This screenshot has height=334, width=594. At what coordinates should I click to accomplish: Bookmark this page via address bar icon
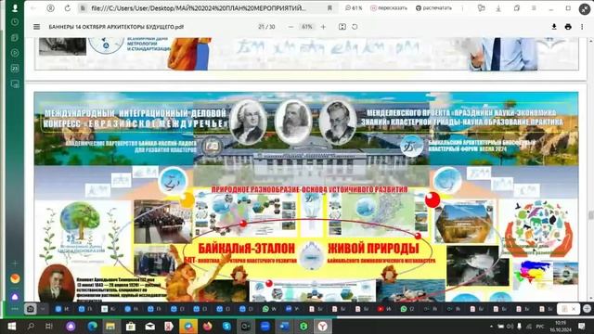(x=329, y=8)
